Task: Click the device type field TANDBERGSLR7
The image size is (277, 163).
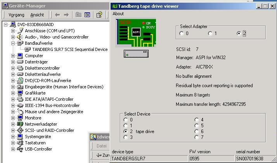Action: point(149,158)
